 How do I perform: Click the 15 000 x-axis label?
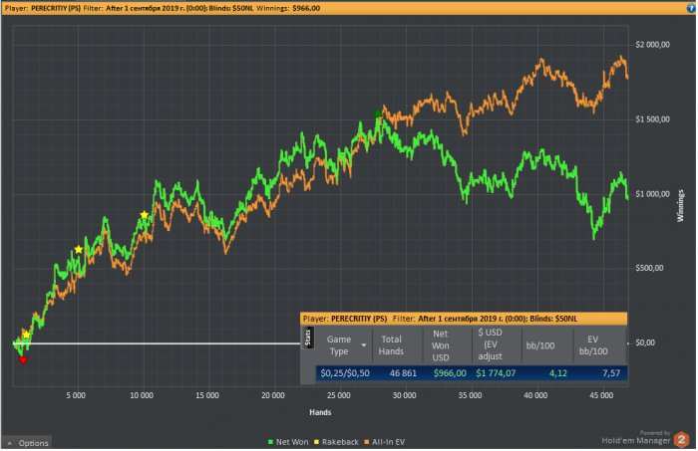click(207, 395)
